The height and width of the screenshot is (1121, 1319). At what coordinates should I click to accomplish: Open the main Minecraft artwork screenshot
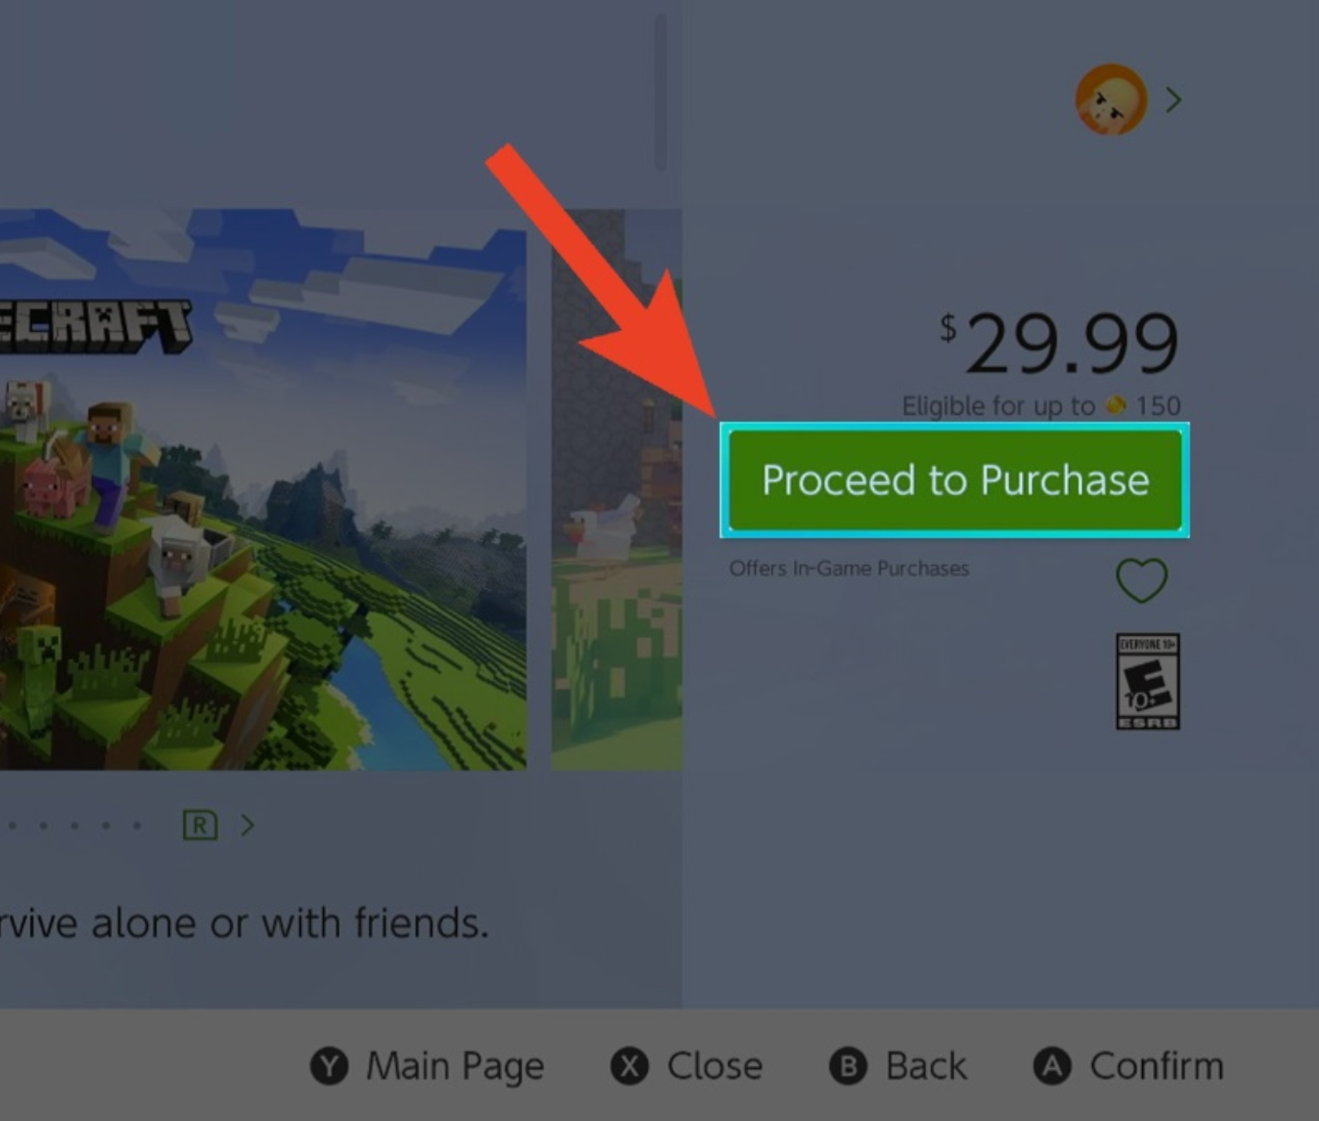(x=263, y=490)
